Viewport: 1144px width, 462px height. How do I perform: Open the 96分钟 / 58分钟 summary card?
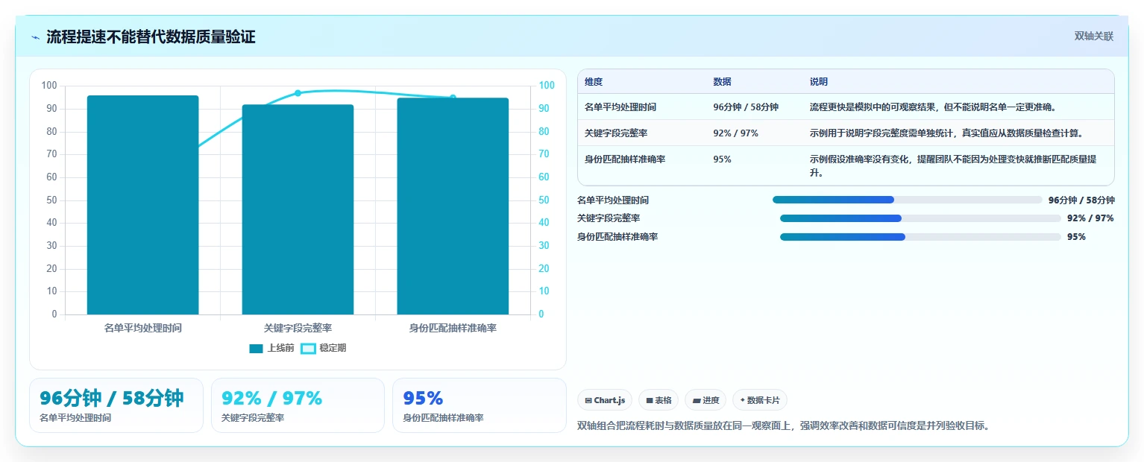[x=116, y=405]
